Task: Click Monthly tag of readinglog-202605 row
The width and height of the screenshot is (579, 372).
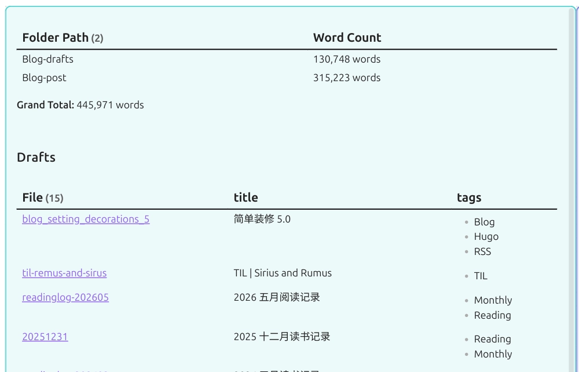Action: coord(493,300)
